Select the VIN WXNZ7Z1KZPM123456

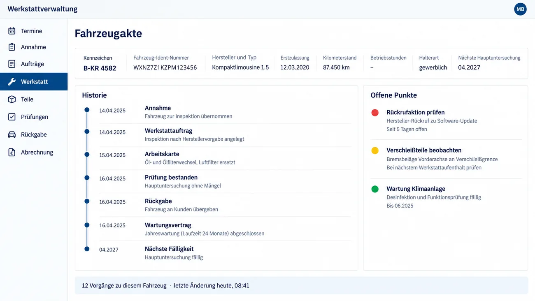(165, 67)
